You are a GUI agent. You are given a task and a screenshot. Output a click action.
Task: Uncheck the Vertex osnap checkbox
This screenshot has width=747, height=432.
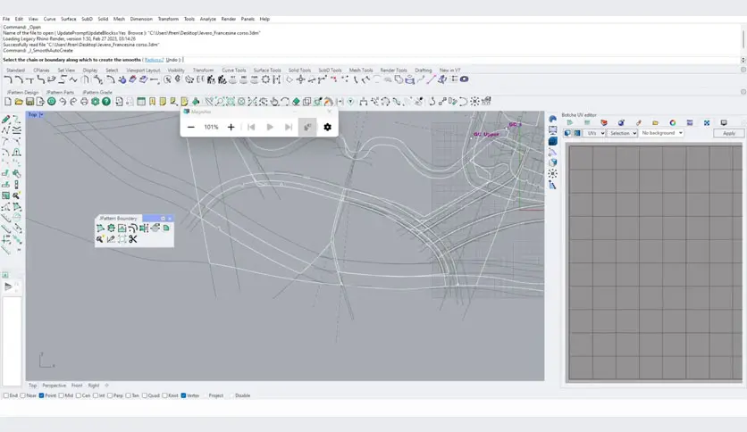point(183,395)
